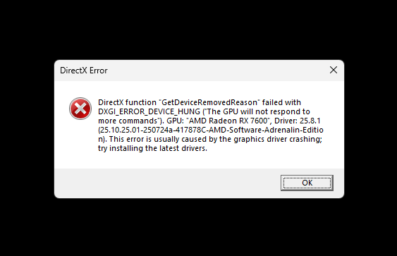Click the words 'failed with'

tap(281, 102)
